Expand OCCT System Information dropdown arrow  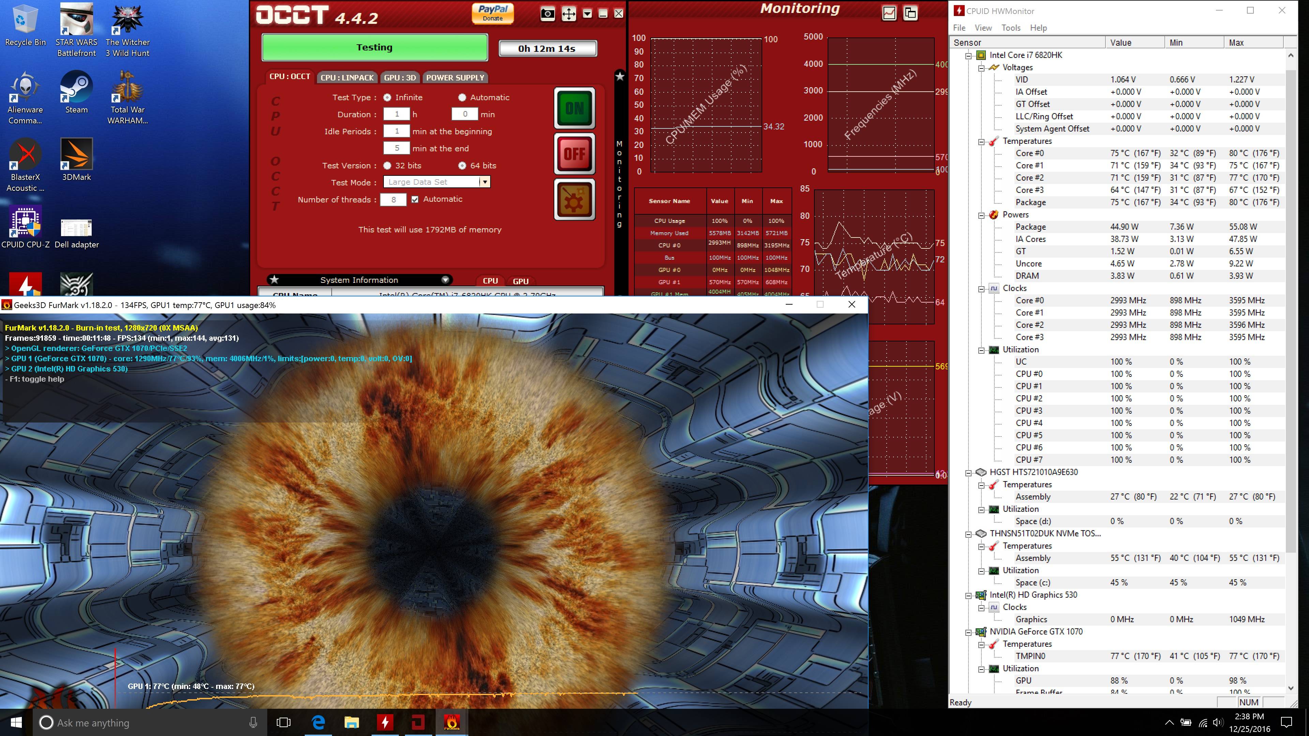pyautogui.click(x=445, y=280)
